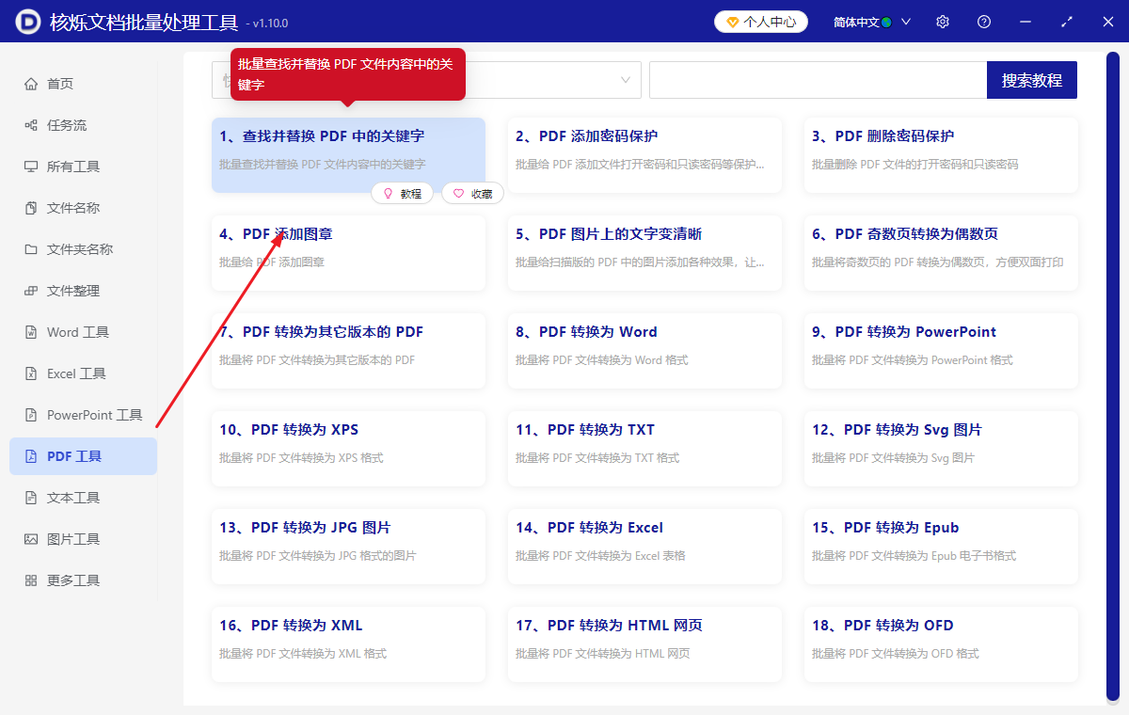Open the 首页 home icon in sidebar

[33, 83]
